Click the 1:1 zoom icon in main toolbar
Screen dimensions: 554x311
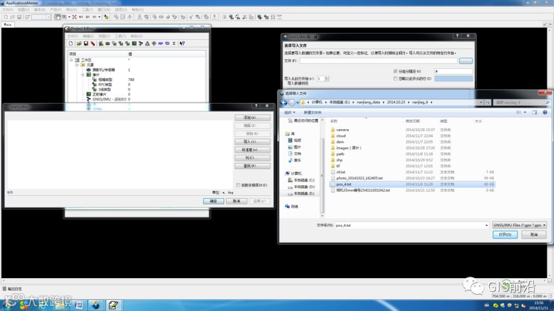(x=94, y=17)
